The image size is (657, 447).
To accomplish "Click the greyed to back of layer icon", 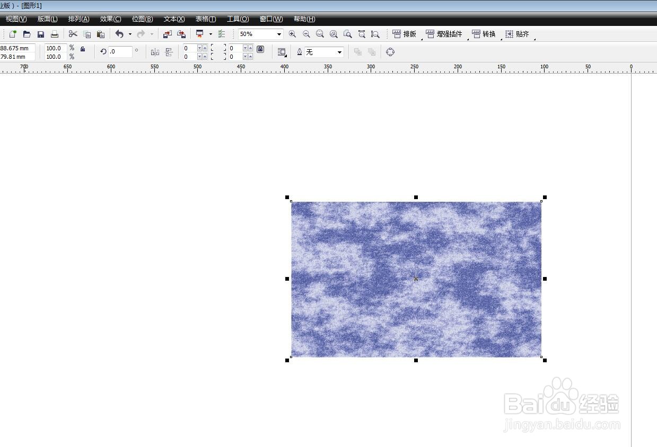I will tap(372, 52).
